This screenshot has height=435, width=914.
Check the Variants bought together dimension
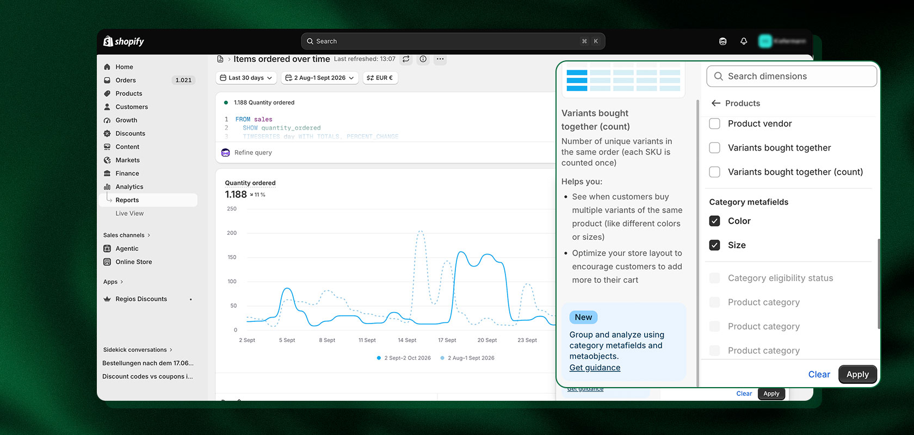coord(715,148)
